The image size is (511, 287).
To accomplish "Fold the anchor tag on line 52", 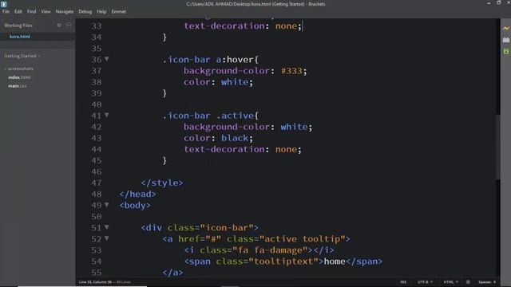I will pyautogui.click(x=106, y=238).
